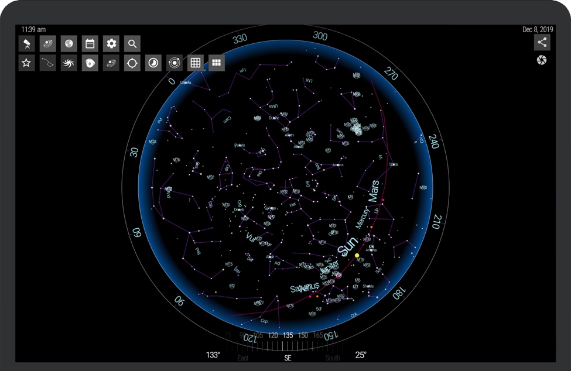Open the telescope view mode
The height and width of the screenshot is (371, 571).
point(26,43)
